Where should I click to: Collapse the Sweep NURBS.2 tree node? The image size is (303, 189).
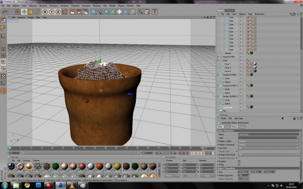pos(218,86)
